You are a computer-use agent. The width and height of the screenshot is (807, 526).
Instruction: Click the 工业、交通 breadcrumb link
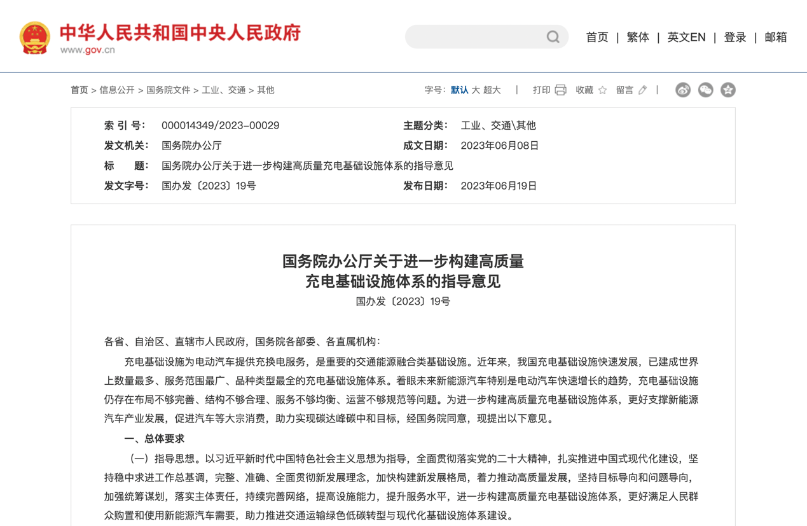(x=223, y=90)
